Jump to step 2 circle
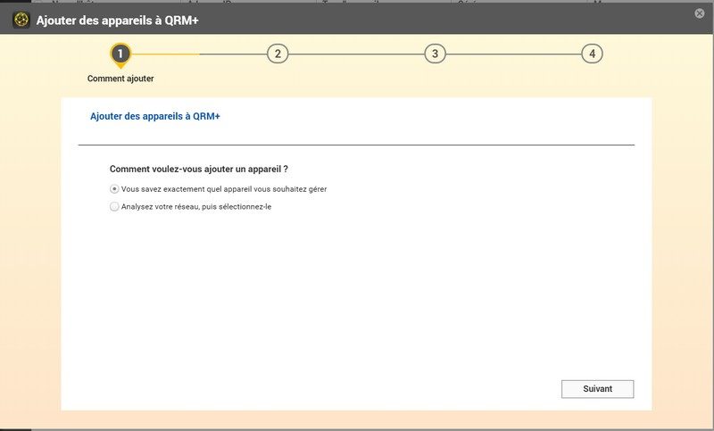The width and height of the screenshot is (714, 431). (278, 54)
